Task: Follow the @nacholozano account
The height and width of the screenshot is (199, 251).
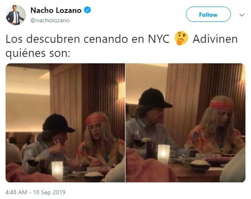Action: 208,15
